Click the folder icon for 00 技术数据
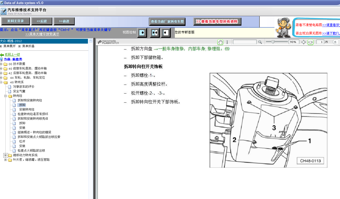The height and width of the screenshot is (199, 340). (5, 64)
